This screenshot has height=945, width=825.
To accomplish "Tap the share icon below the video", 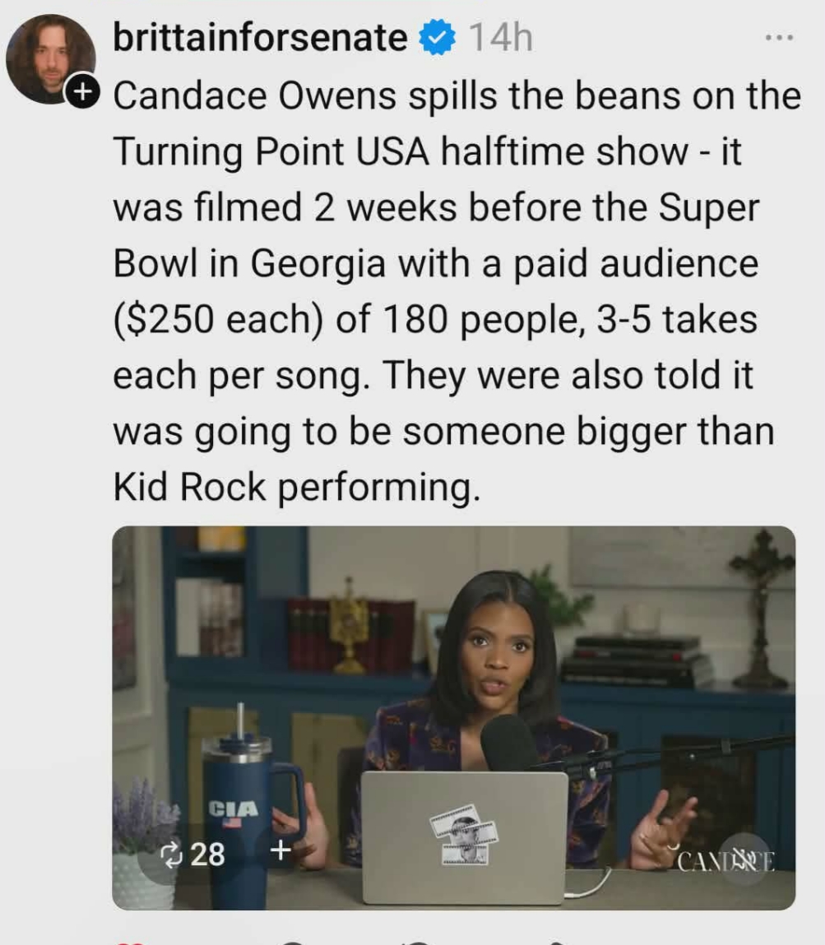I will pyautogui.click(x=558, y=942).
